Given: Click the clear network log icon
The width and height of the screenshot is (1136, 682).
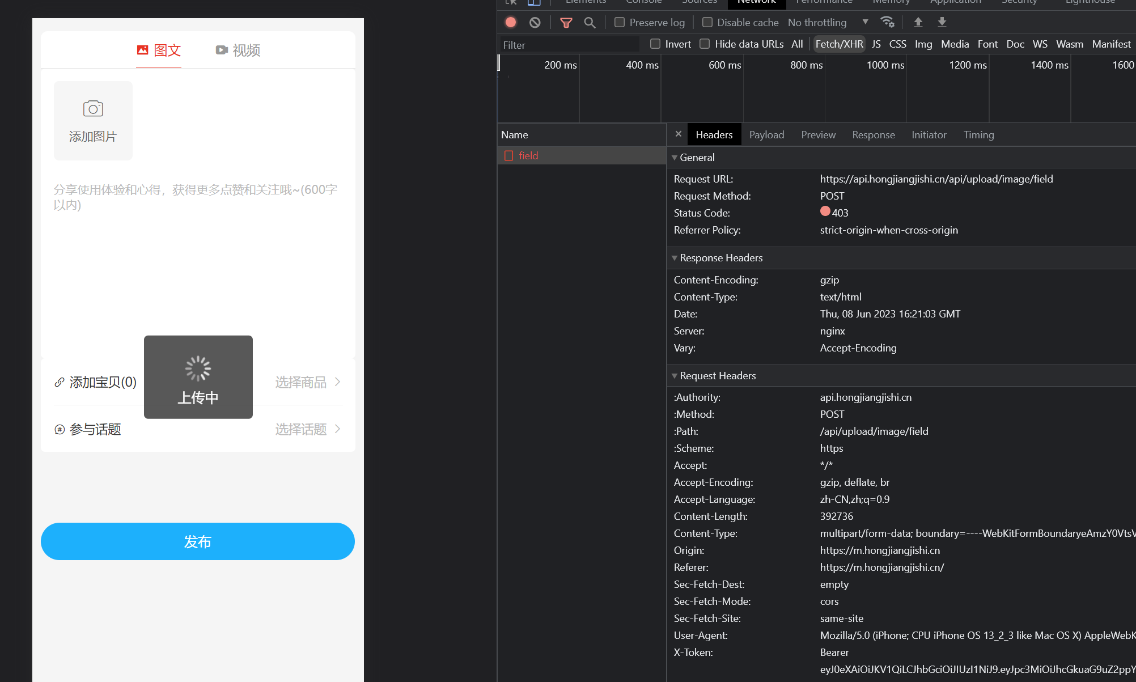Looking at the screenshot, I should (535, 22).
